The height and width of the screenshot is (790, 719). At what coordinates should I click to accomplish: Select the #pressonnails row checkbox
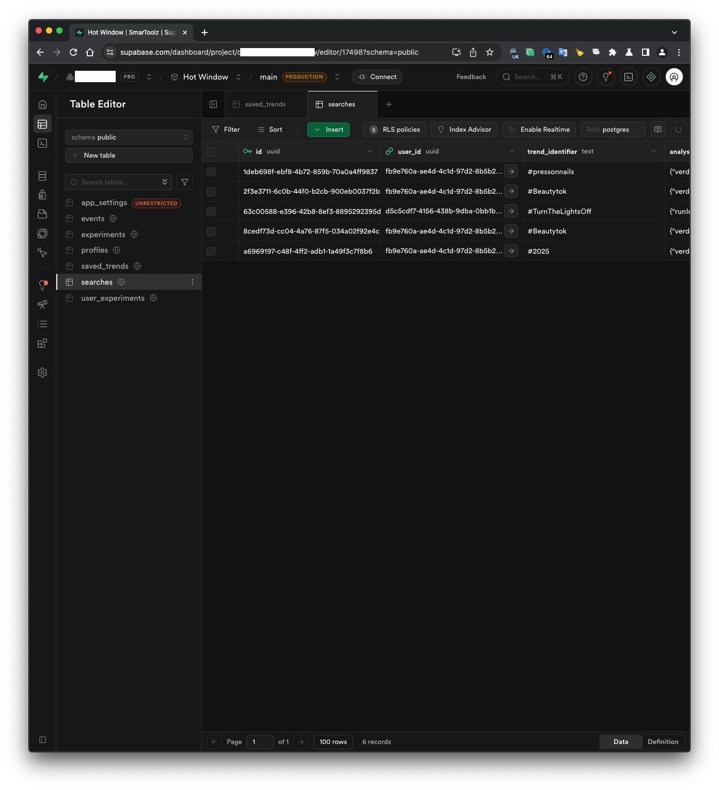pos(211,172)
